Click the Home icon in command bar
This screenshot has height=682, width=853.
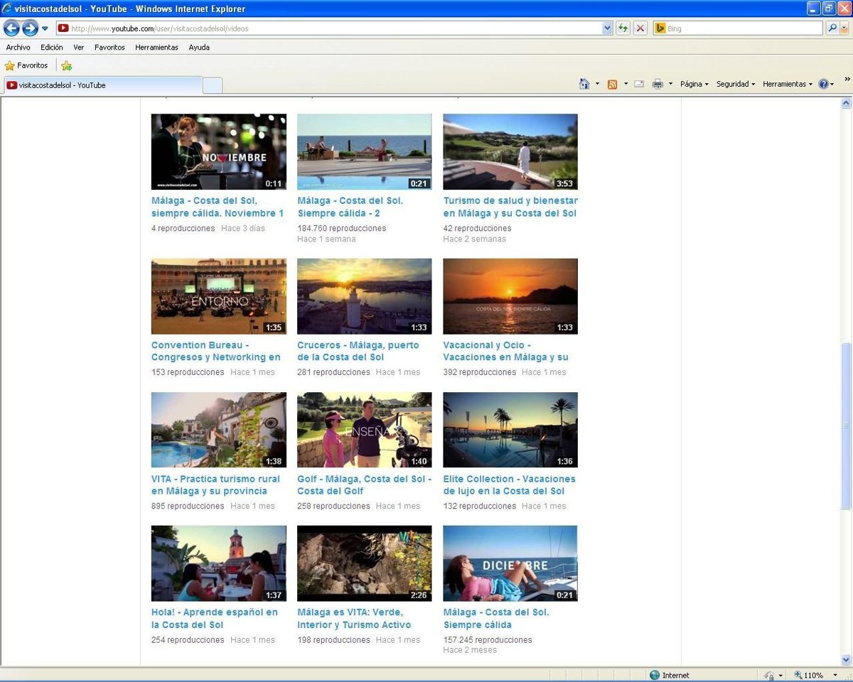[x=584, y=84]
